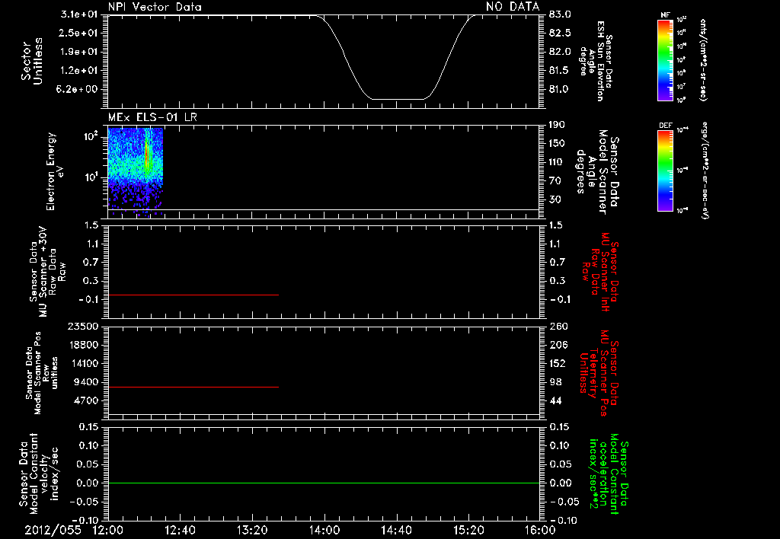The image size is (780, 539).
Task: Click the '12:40' time tick label
Action: pos(180,530)
